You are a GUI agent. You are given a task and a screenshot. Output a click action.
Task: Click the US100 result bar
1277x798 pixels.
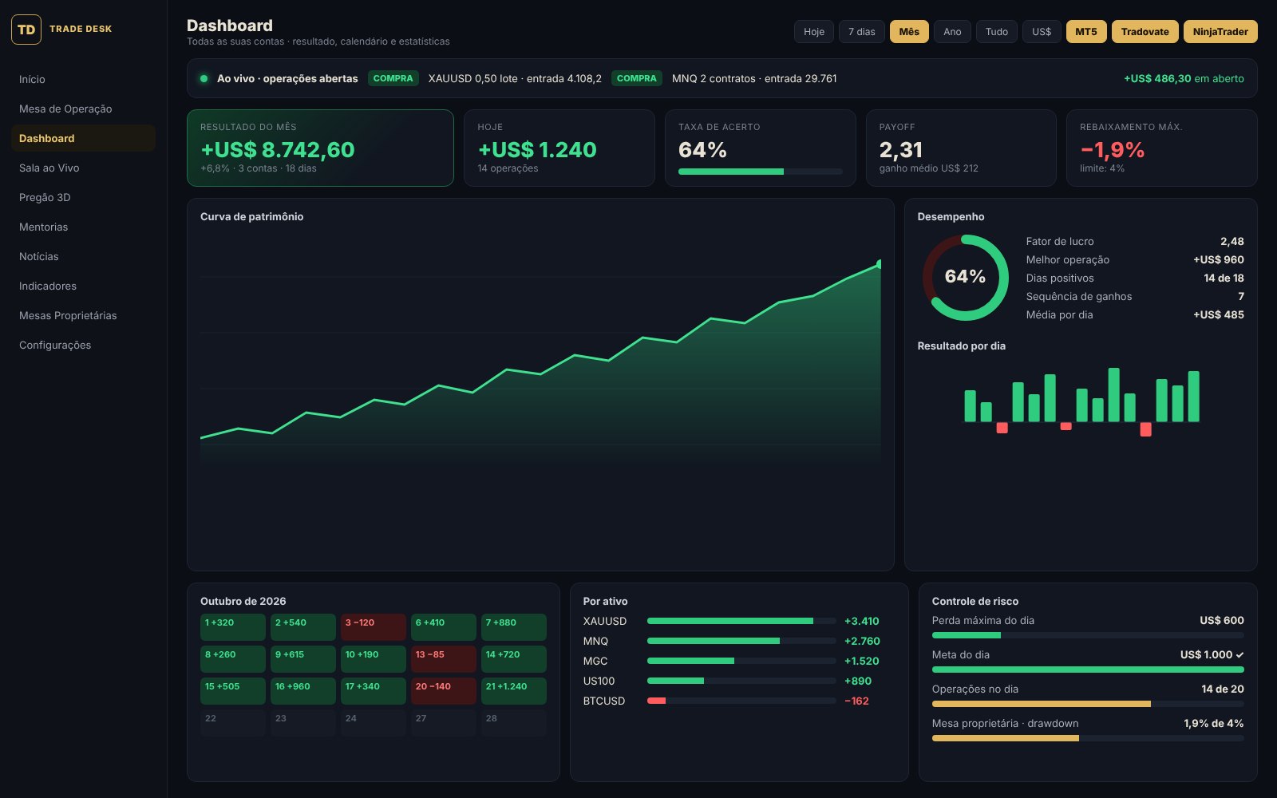[x=741, y=681]
